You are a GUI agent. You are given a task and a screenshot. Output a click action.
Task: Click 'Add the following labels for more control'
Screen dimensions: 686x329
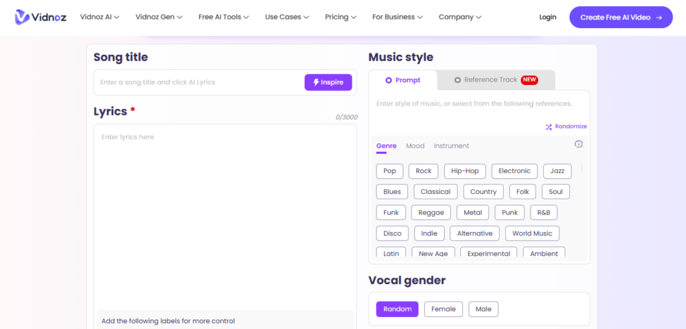[168, 321]
